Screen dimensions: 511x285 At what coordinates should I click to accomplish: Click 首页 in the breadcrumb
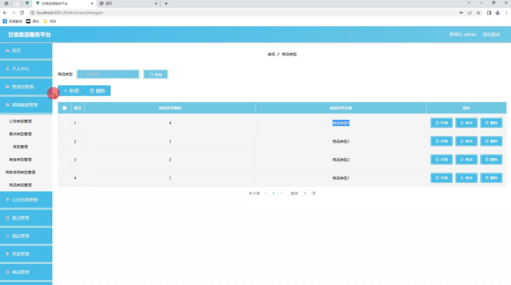271,54
